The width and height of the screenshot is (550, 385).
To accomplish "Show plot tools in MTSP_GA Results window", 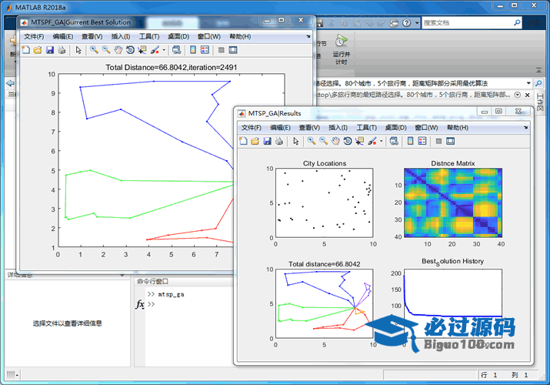I will (450, 141).
